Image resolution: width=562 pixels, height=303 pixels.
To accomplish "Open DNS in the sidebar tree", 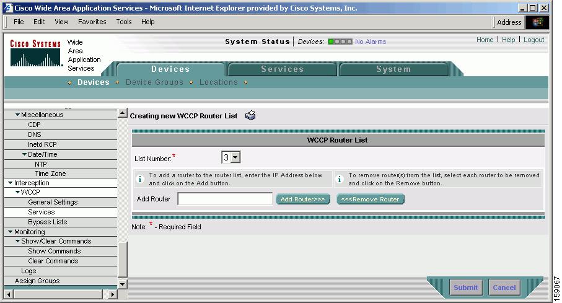I will (35, 134).
